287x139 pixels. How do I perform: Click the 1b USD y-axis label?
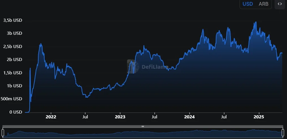pos(14,86)
